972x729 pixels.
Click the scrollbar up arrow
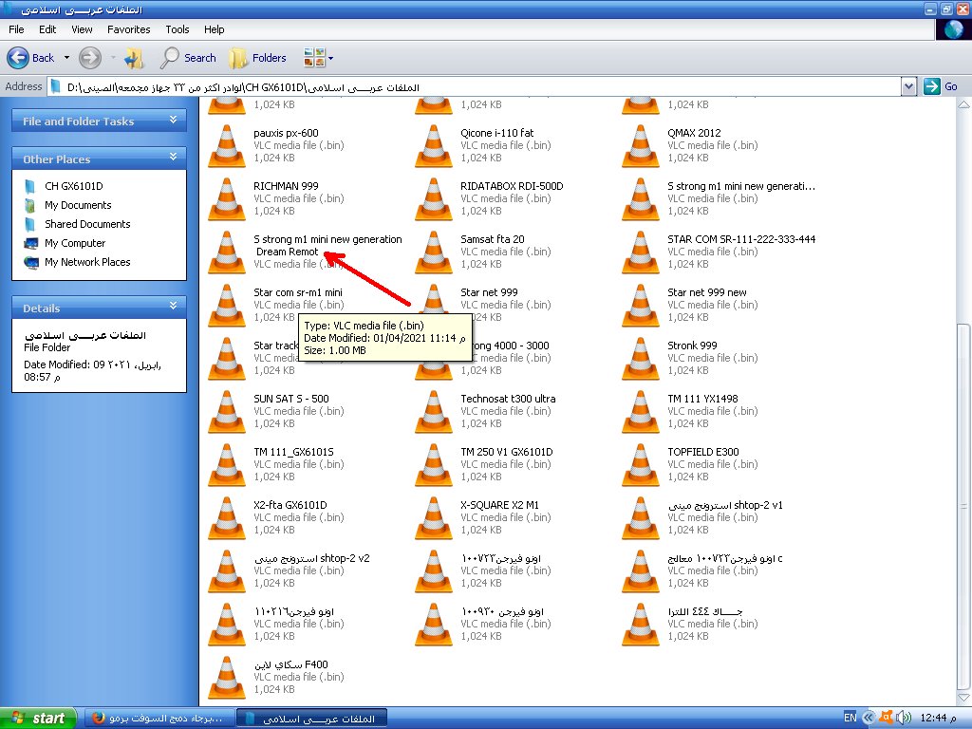click(964, 104)
